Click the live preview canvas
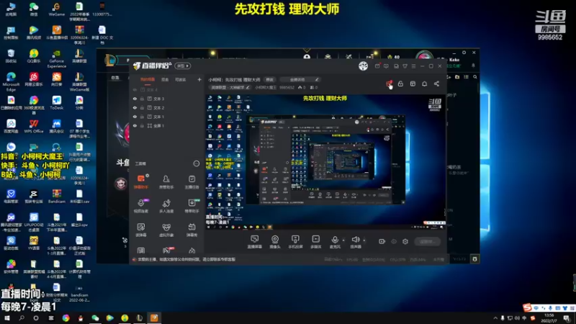Image resolution: width=576 pixels, height=324 pixels. pos(325,162)
